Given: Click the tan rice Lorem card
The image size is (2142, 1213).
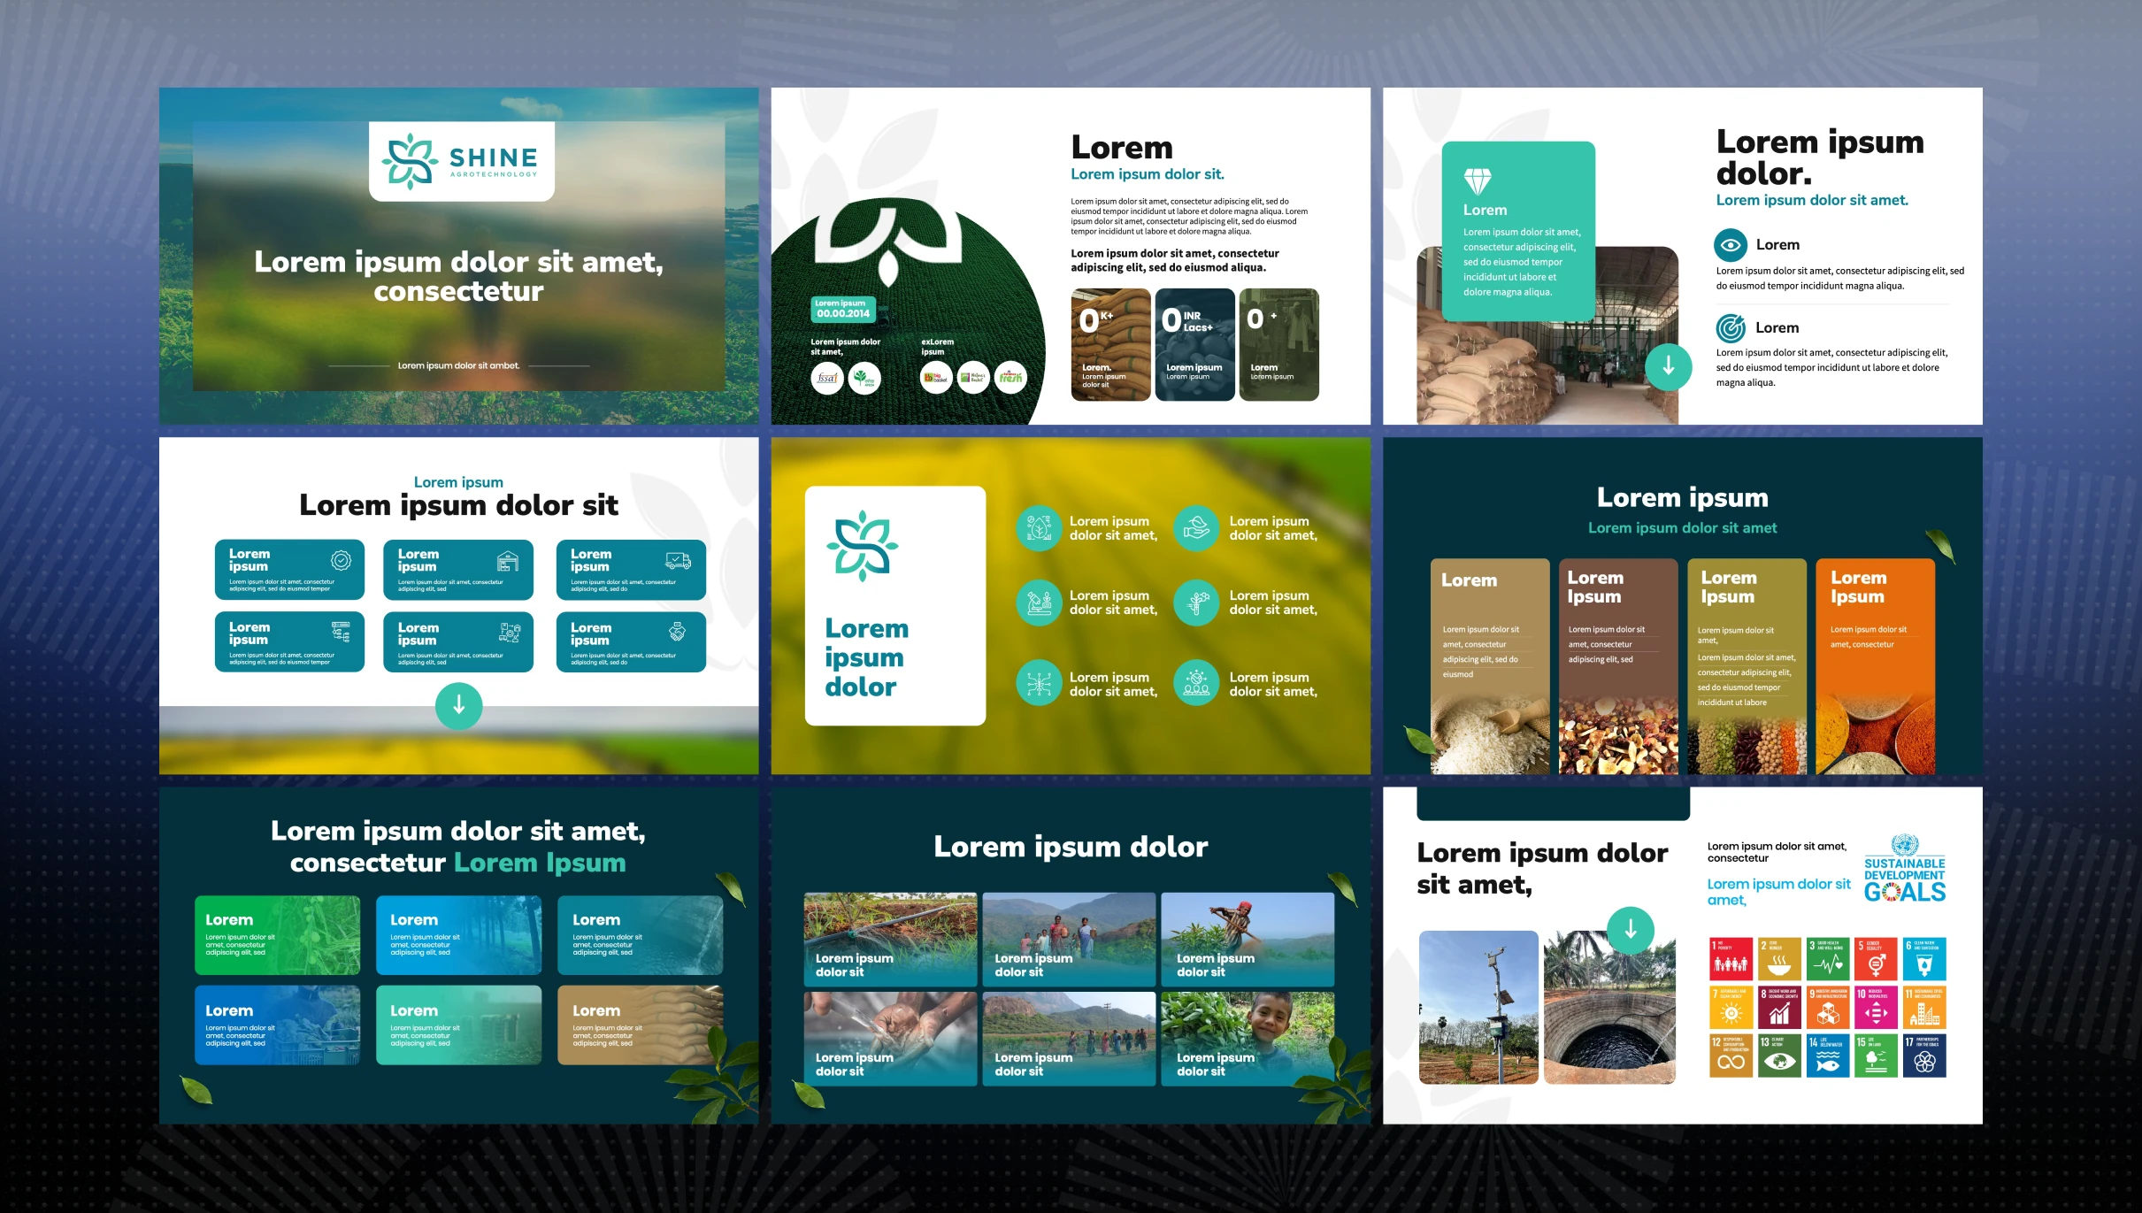Looking at the screenshot, I should pyautogui.click(x=1490, y=666).
